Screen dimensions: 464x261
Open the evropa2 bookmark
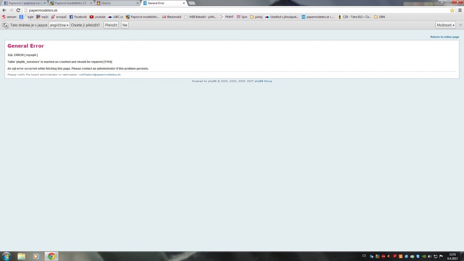click(x=58, y=17)
